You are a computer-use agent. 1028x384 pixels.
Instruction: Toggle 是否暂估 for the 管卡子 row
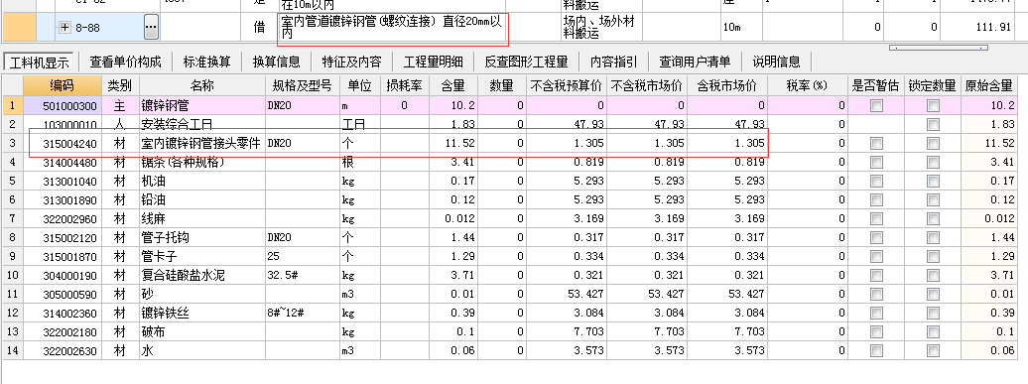pyautogui.click(x=876, y=257)
